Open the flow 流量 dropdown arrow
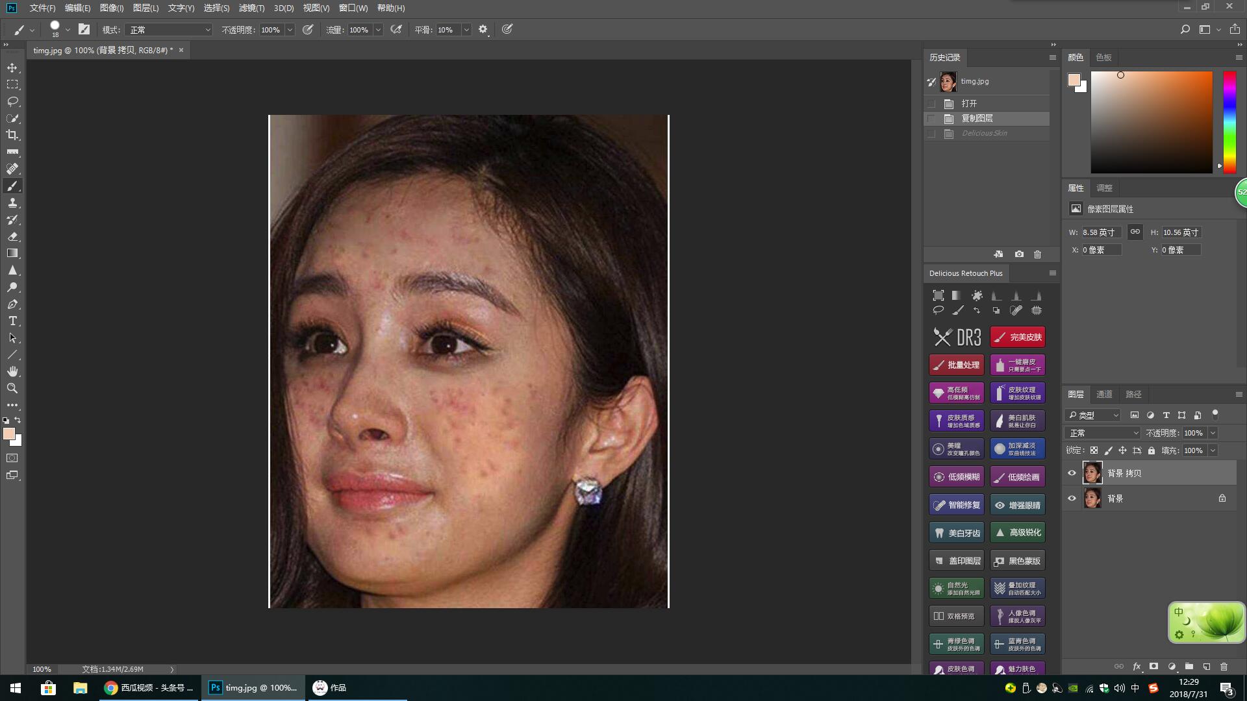Image resolution: width=1247 pixels, height=701 pixels. pos(378,30)
